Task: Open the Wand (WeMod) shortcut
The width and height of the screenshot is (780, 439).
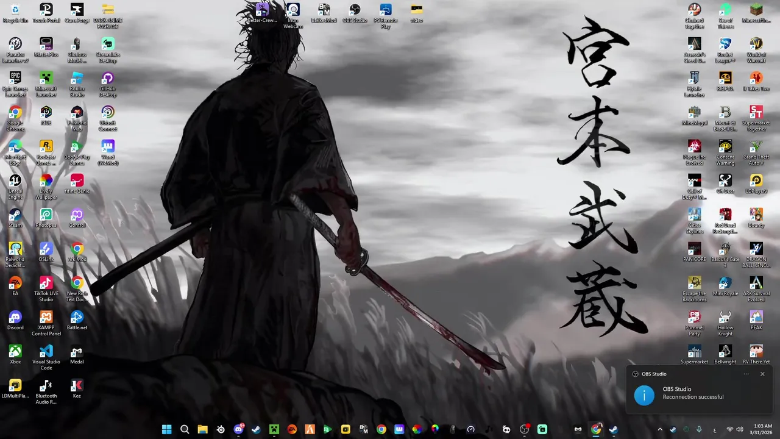Action: pyautogui.click(x=108, y=153)
